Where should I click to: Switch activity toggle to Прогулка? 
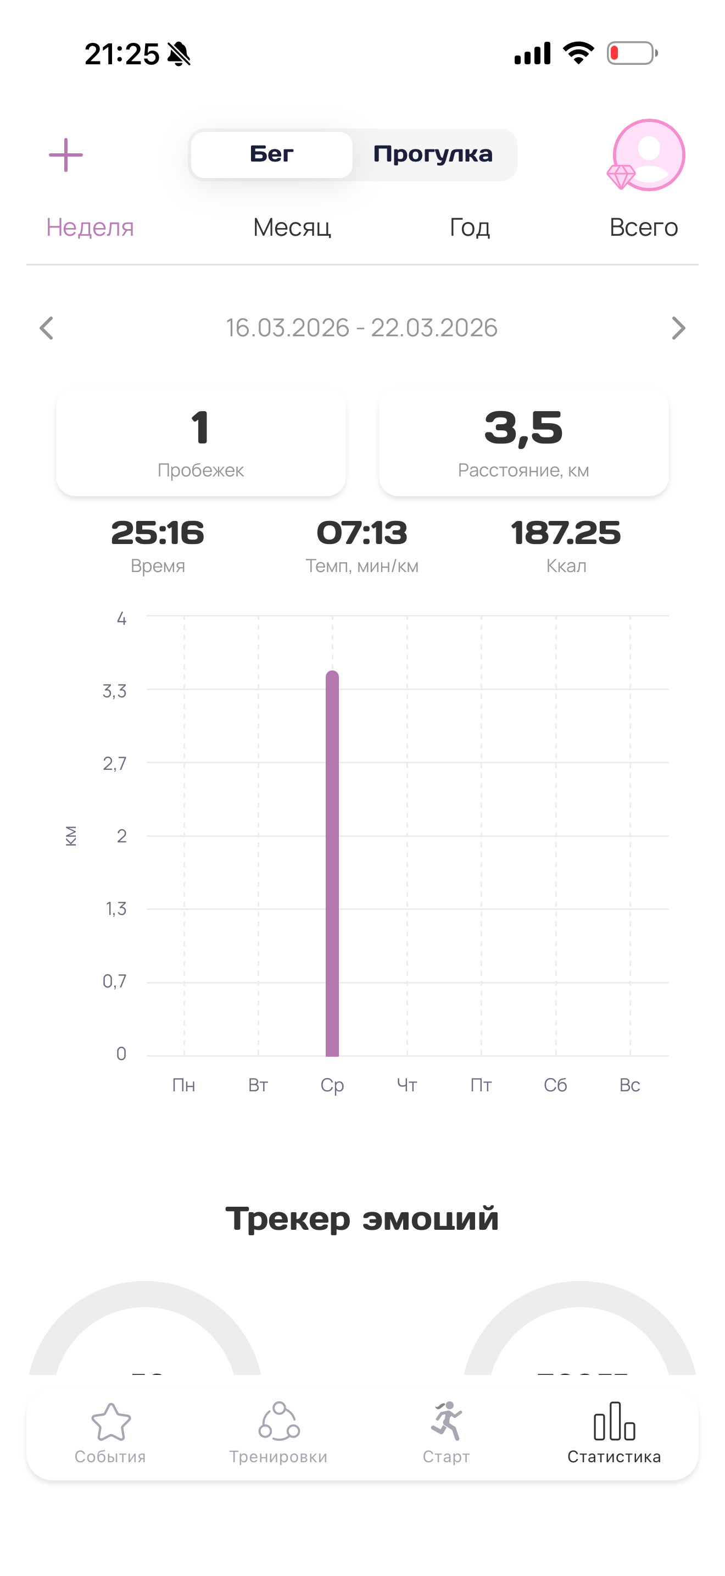click(x=433, y=155)
